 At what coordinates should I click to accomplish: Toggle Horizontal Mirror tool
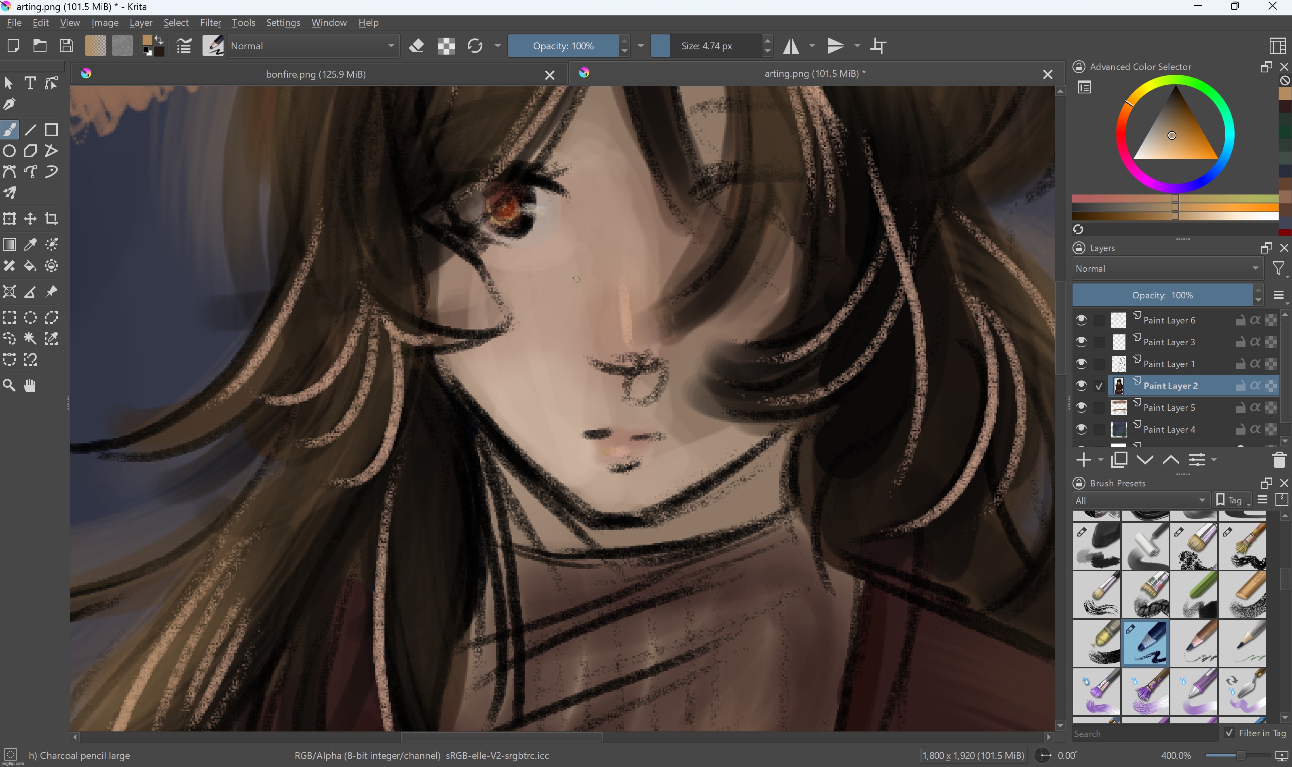[x=791, y=46]
